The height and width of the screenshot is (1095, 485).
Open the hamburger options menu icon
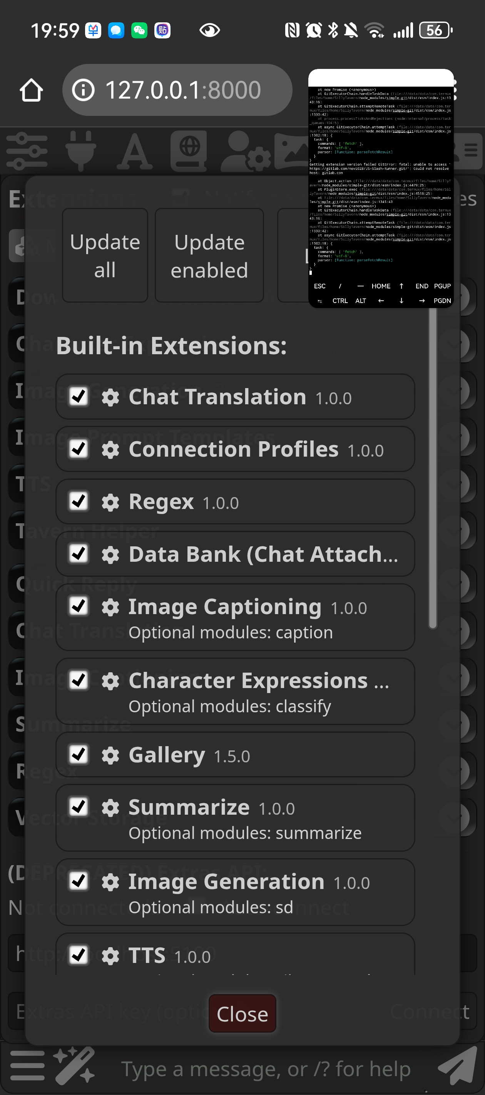pyautogui.click(x=27, y=1067)
